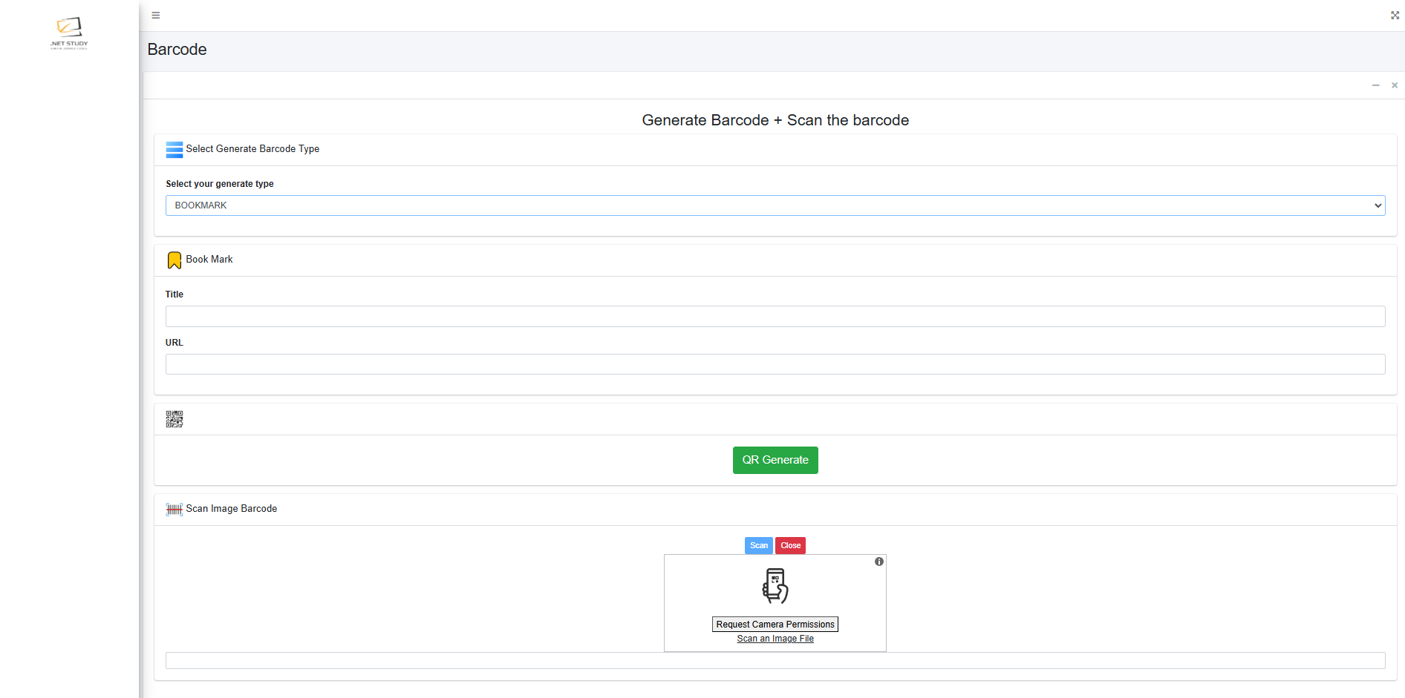Click the red Close button
This screenshot has width=1405, height=698.
click(x=791, y=546)
